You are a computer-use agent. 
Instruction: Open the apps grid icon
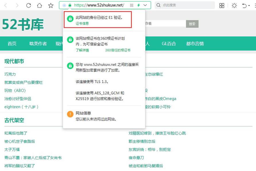[222, 5]
